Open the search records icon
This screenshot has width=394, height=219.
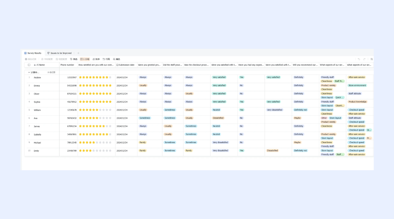click(371, 59)
